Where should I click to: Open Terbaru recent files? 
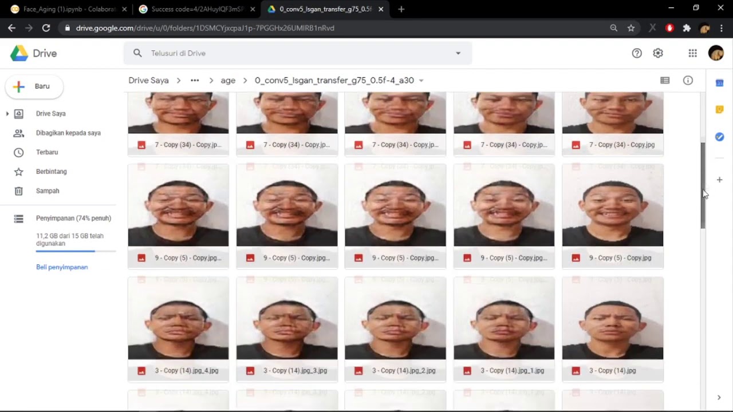[x=47, y=152]
